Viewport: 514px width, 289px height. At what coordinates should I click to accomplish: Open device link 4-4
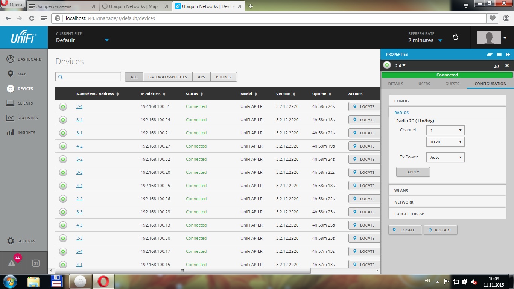point(79,186)
